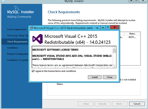The width and height of the screenshot is (148, 109).
Task: Close the VC++ dialog with red X
Action: tap(115, 28)
